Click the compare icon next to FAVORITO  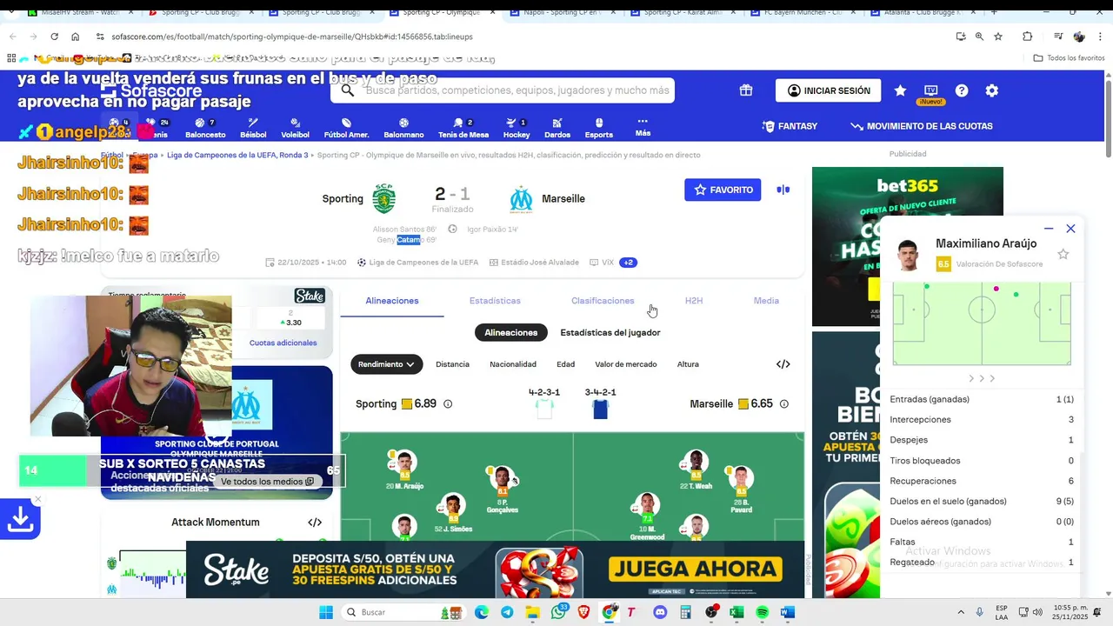[783, 190]
